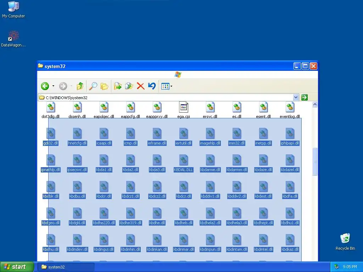Click the red Delete X icon

click(140, 86)
